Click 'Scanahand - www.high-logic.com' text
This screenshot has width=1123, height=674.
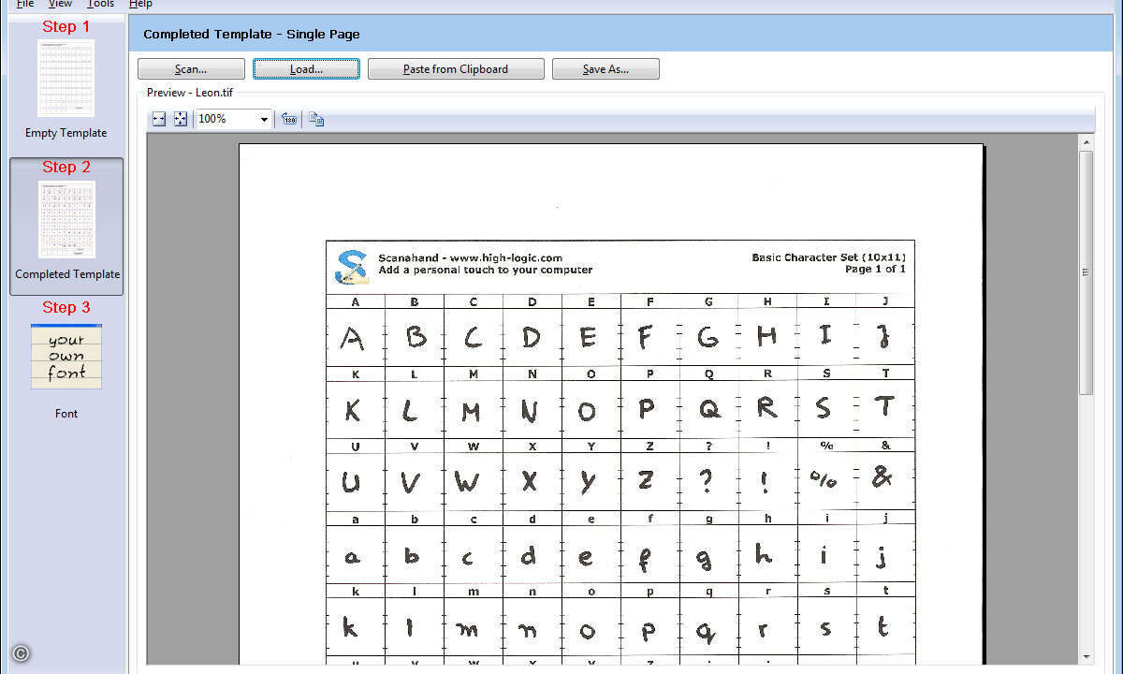coord(471,258)
